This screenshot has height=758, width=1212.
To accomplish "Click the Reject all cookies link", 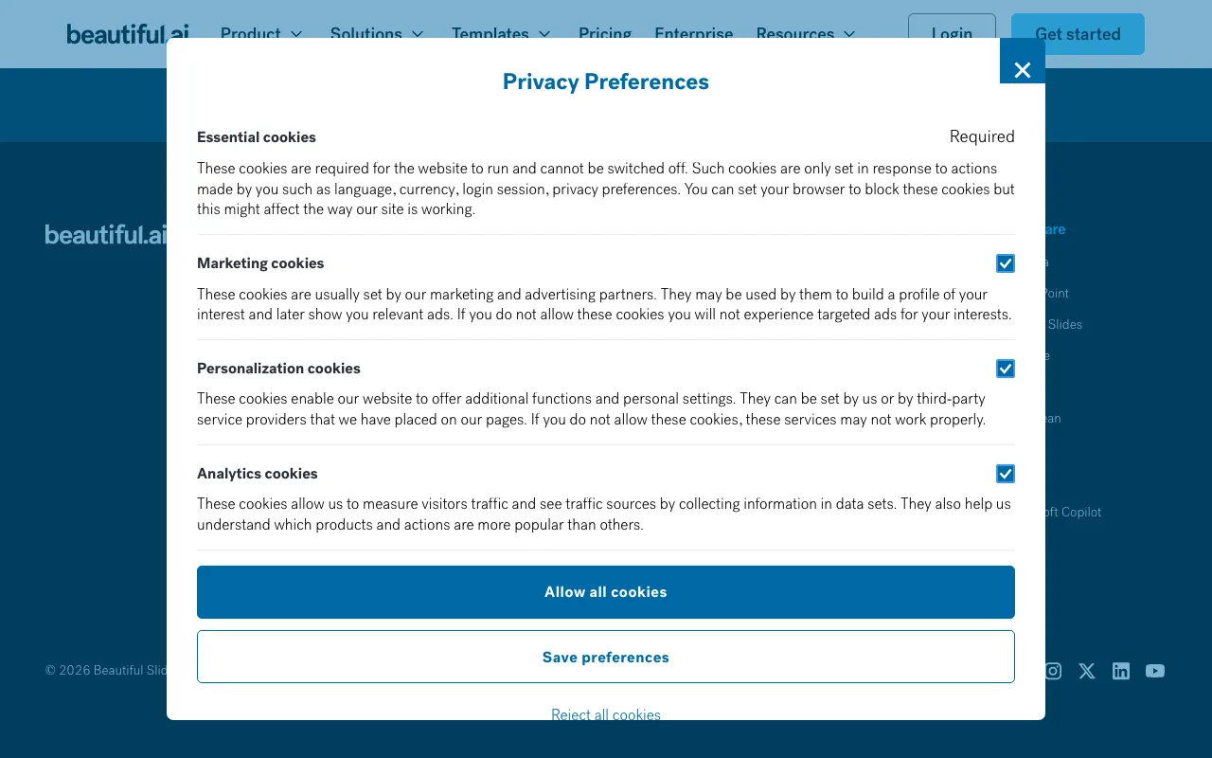I will [x=606, y=714].
